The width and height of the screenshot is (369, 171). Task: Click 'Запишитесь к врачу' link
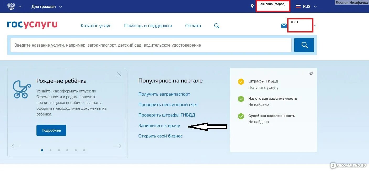pos(159,125)
